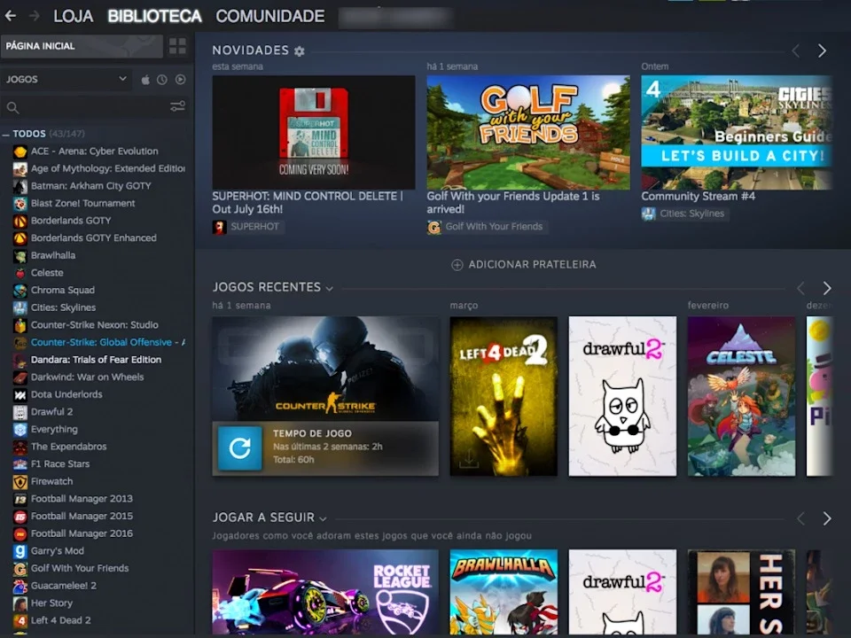Select Football Manager 2015 in the list
The width and height of the screenshot is (851, 638).
(x=82, y=516)
